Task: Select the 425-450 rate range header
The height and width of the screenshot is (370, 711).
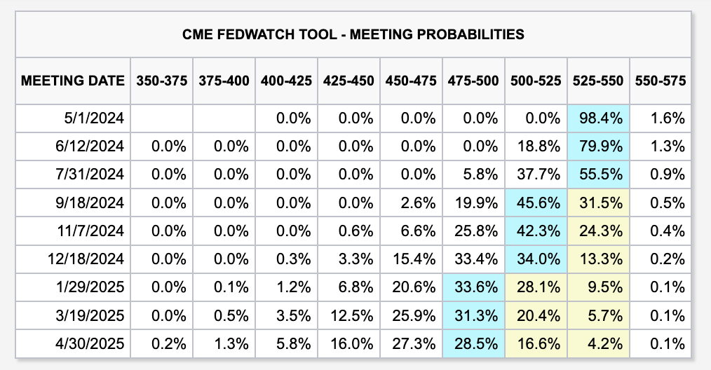Action: click(x=348, y=80)
